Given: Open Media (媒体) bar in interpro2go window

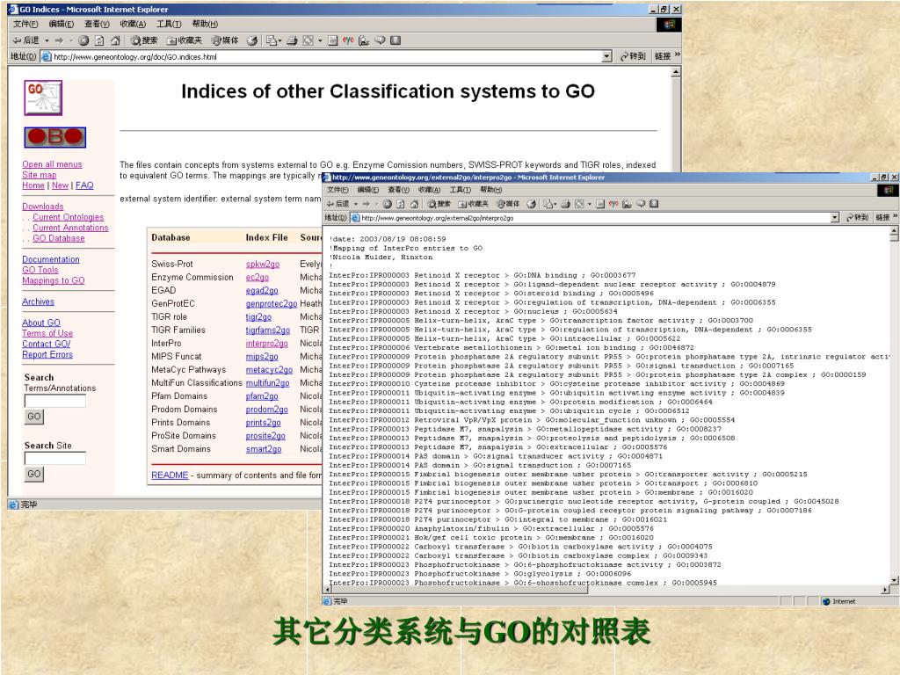Looking at the screenshot, I should [x=508, y=204].
